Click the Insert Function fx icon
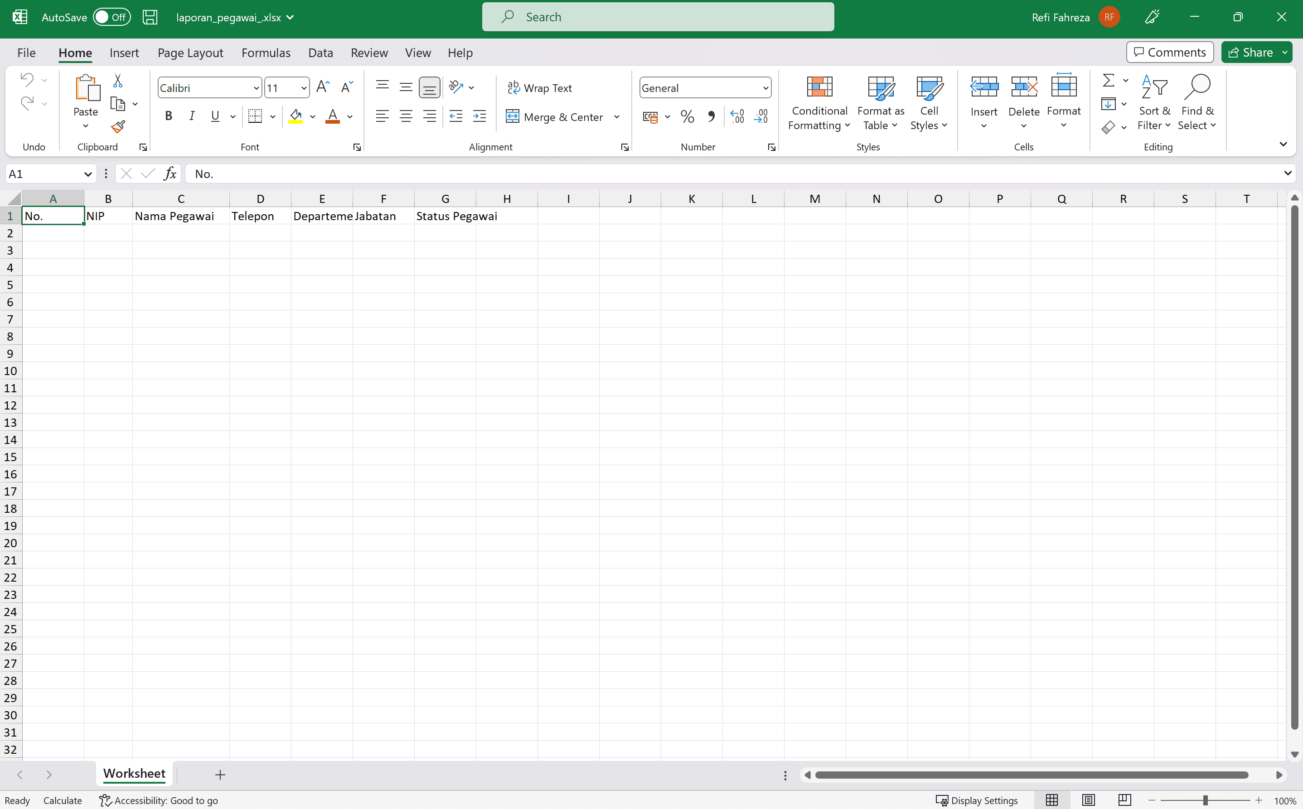This screenshot has width=1303, height=809. pos(170,173)
